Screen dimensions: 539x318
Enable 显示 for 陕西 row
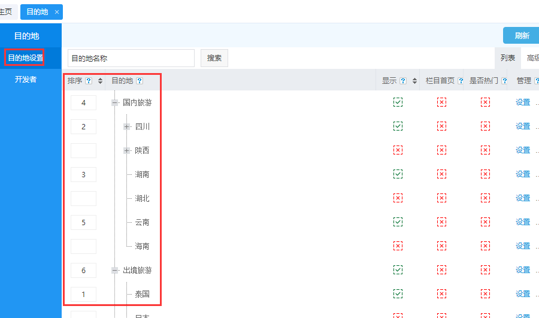398,150
